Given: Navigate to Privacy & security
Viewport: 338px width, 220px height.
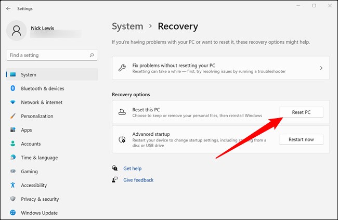Looking at the screenshot, I should point(40,199).
